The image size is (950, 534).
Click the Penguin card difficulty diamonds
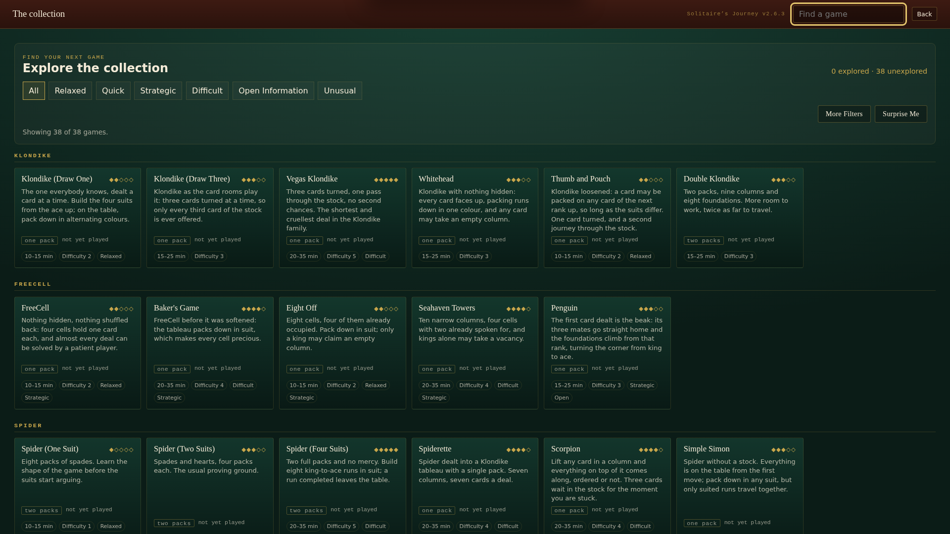651,309
